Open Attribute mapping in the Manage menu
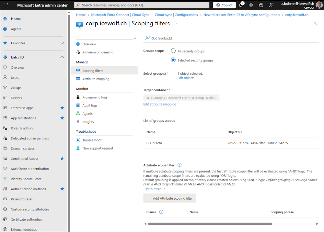 coord(96,79)
